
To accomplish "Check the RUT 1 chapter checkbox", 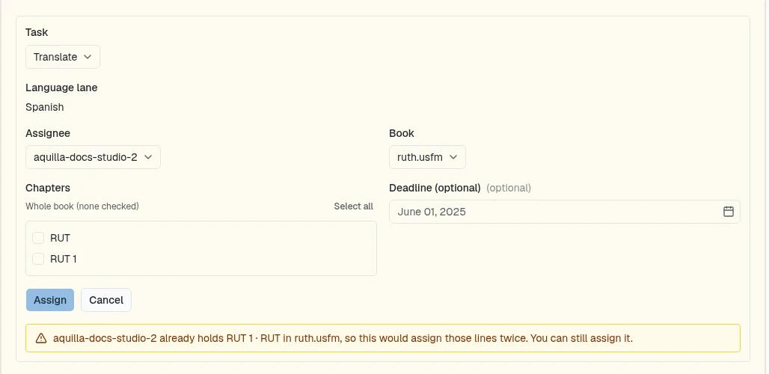I will pyautogui.click(x=38, y=258).
